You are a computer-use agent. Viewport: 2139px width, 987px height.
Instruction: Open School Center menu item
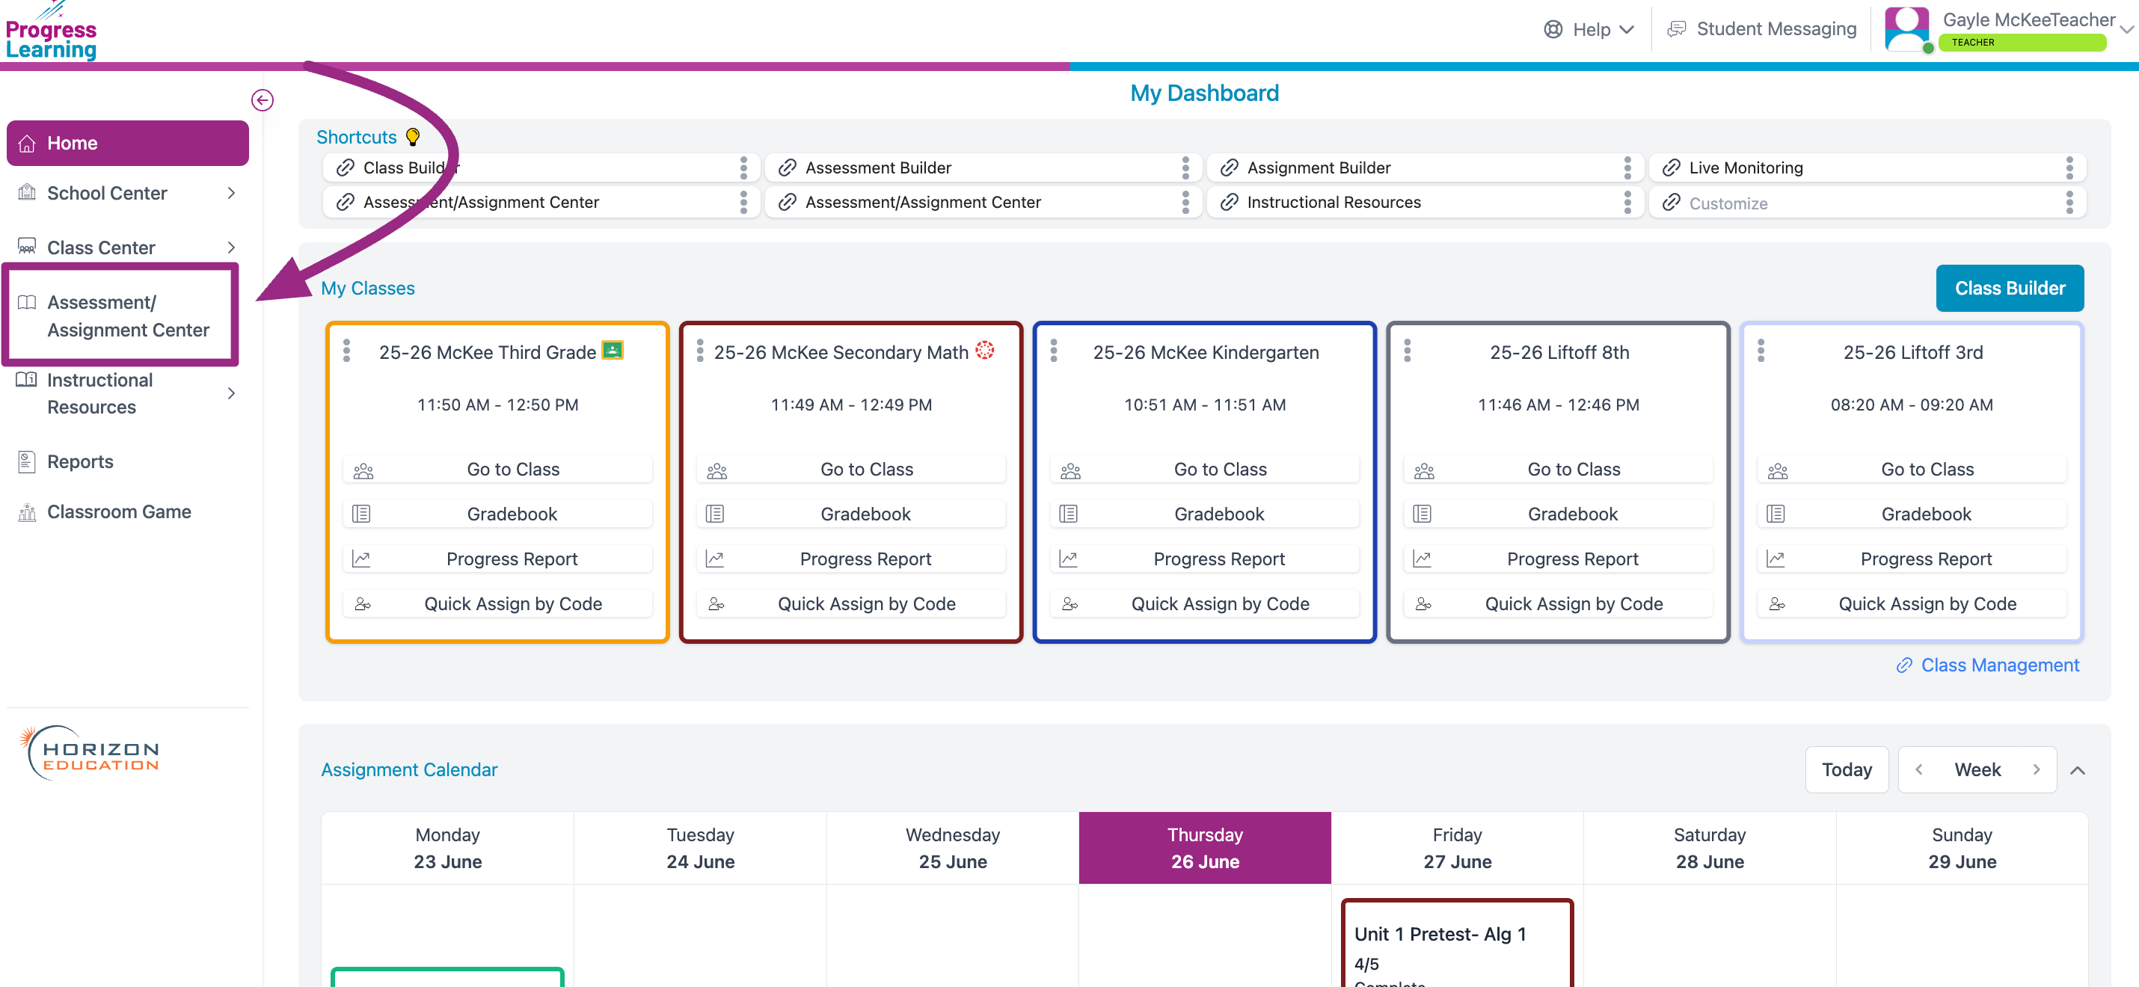[127, 193]
